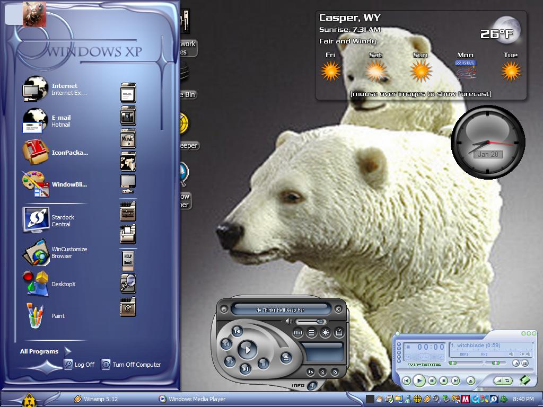Open the Music folder icon in Start menu
The width and height of the screenshot is (543, 407).
coord(128,138)
